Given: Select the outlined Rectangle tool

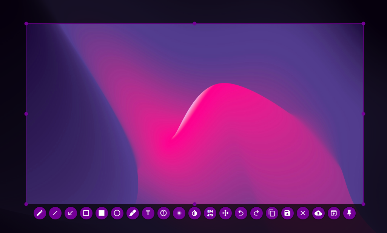Looking at the screenshot, I should 86,213.
